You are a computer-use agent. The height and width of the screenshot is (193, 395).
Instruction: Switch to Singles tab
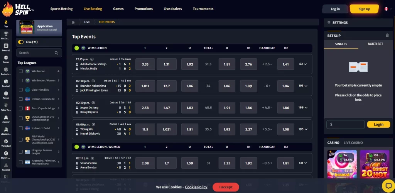click(341, 44)
